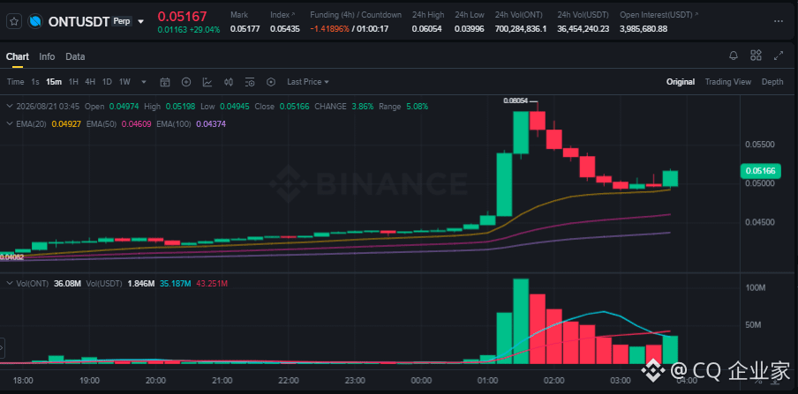Click the 0.04062 low price label

coord(11,257)
